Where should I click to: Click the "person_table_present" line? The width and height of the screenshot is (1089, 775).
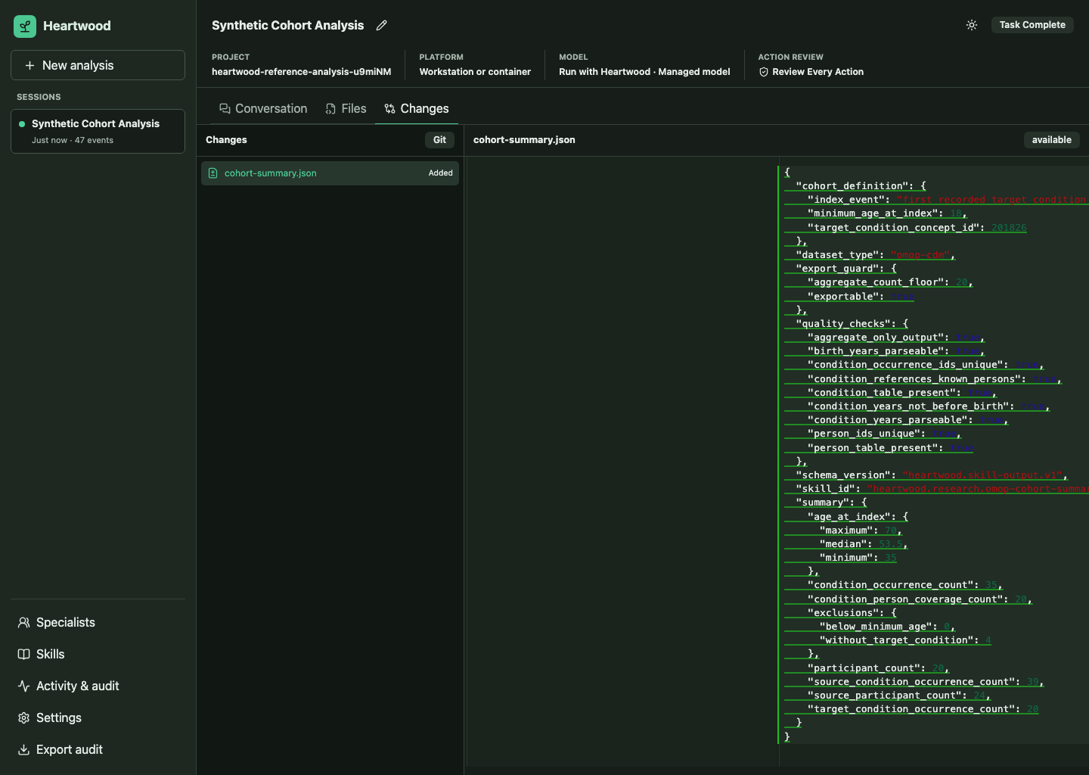pos(879,448)
